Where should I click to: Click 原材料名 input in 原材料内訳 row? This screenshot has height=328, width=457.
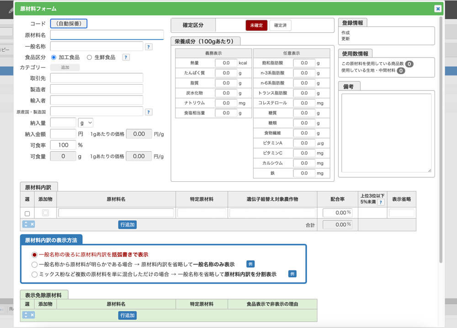(116, 213)
